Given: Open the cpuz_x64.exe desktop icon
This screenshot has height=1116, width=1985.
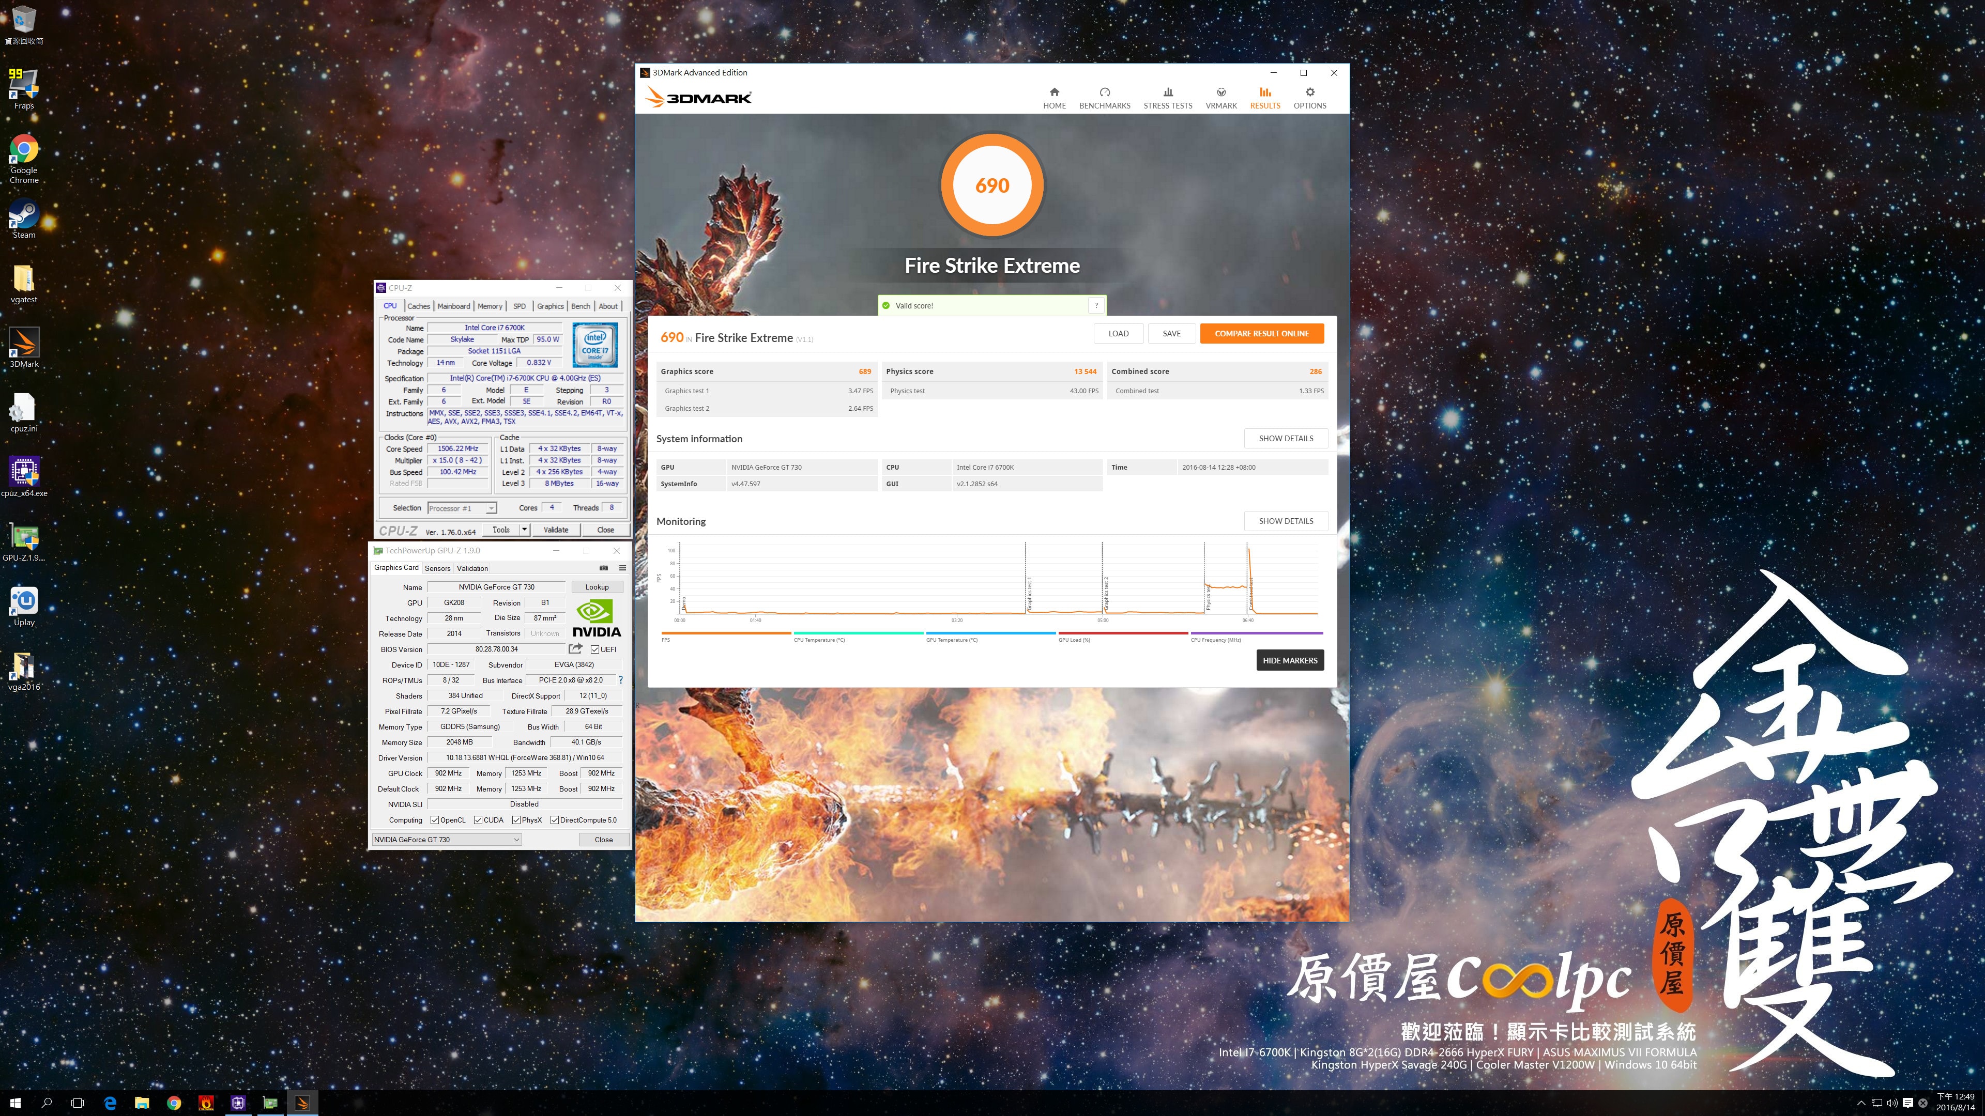Looking at the screenshot, I should (24, 477).
